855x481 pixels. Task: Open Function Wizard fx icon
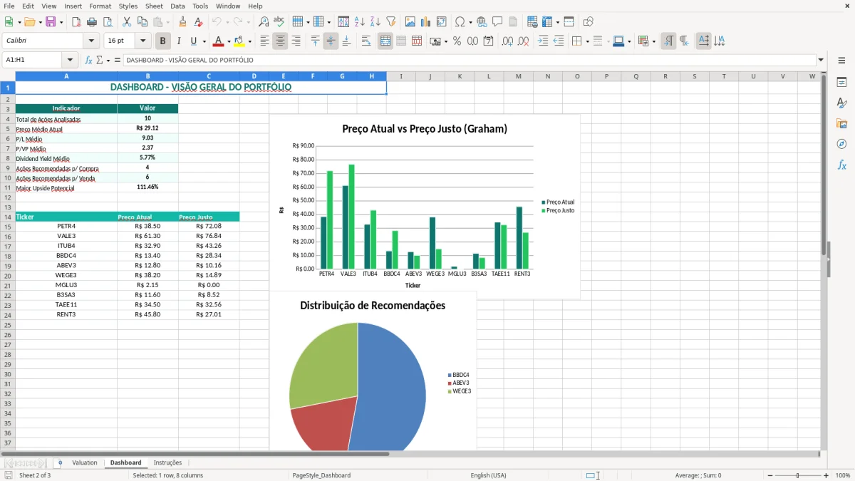(x=88, y=61)
